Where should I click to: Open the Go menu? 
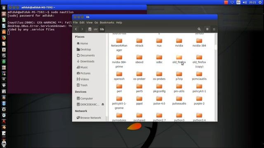[x=96, y=23]
